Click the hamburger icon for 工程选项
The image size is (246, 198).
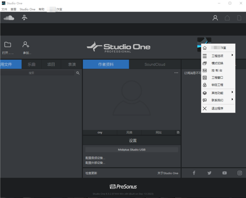(205, 56)
